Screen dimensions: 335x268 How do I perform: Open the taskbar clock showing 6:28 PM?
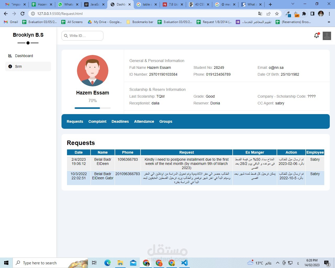click(x=312, y=263)
